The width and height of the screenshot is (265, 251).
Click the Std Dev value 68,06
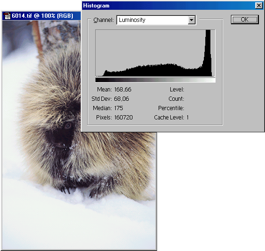(x=121, y=99)
